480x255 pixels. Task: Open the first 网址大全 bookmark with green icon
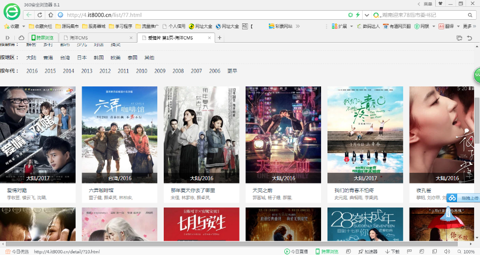201,26
